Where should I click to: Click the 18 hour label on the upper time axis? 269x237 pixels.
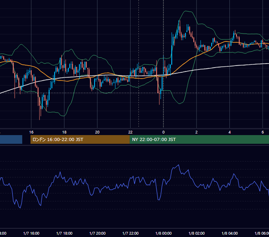tap(64, 132)
